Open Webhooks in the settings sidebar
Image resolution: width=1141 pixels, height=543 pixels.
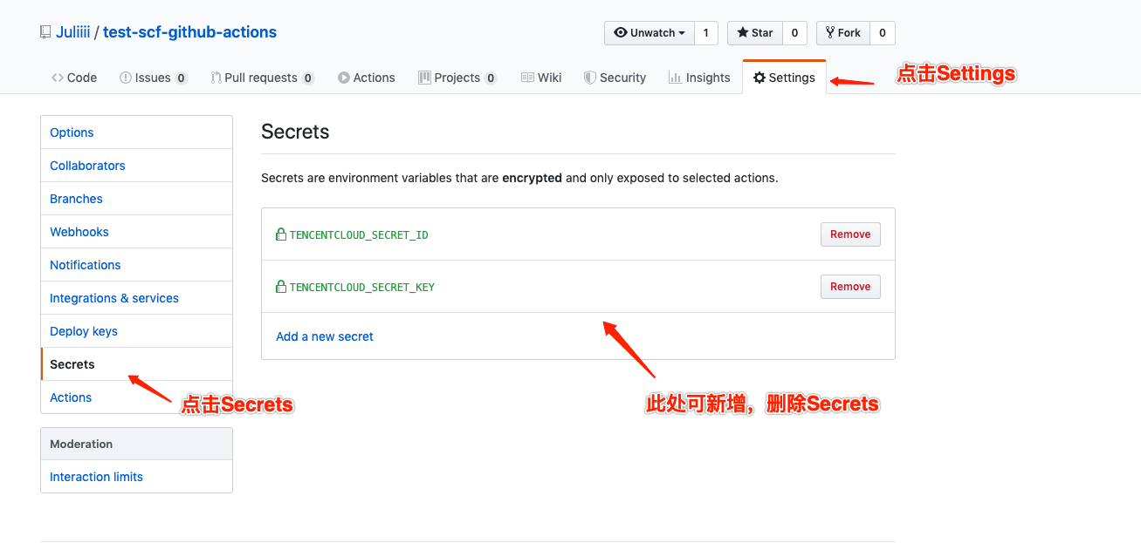click(136, 232)
